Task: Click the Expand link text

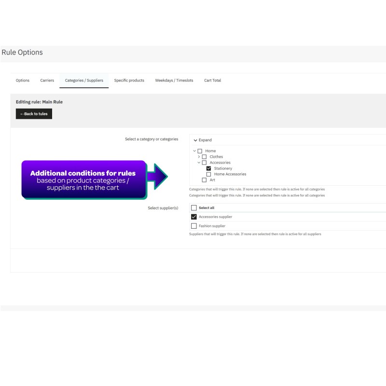Action: coord(205,140)
